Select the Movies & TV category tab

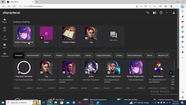163,55
